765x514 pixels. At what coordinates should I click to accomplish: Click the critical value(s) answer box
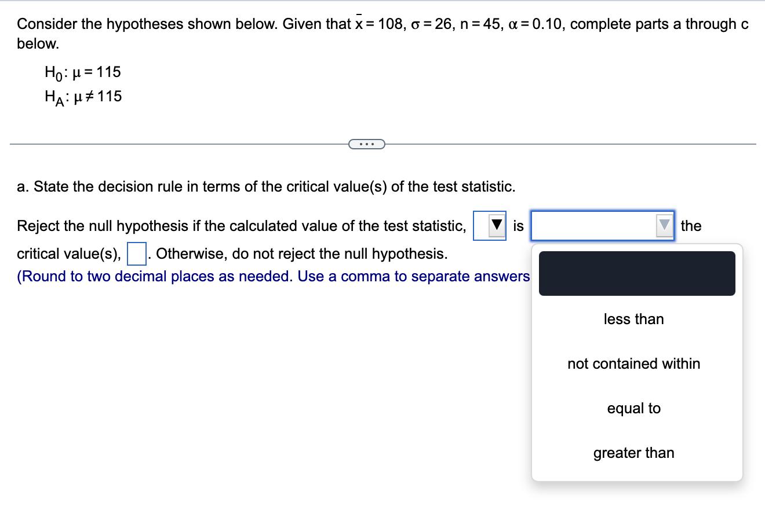[x=137, y=254]
